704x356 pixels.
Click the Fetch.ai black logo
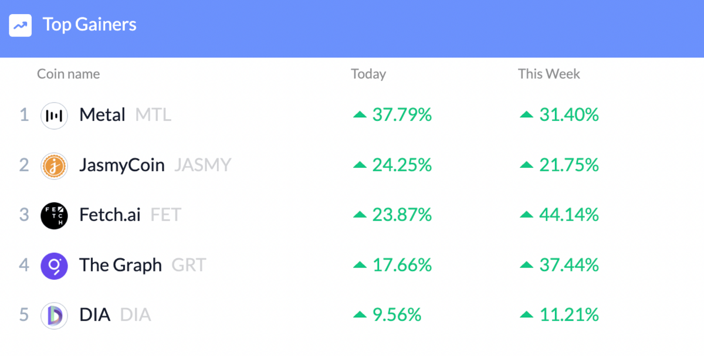coord(54,215)
